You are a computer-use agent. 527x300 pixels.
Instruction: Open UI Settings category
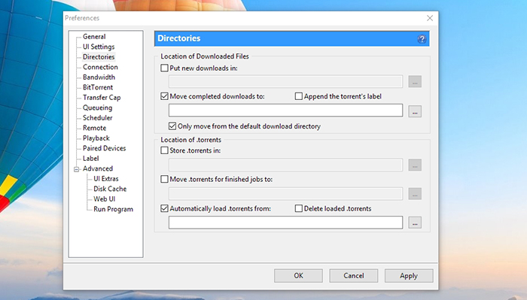click(x=99, y=47)
